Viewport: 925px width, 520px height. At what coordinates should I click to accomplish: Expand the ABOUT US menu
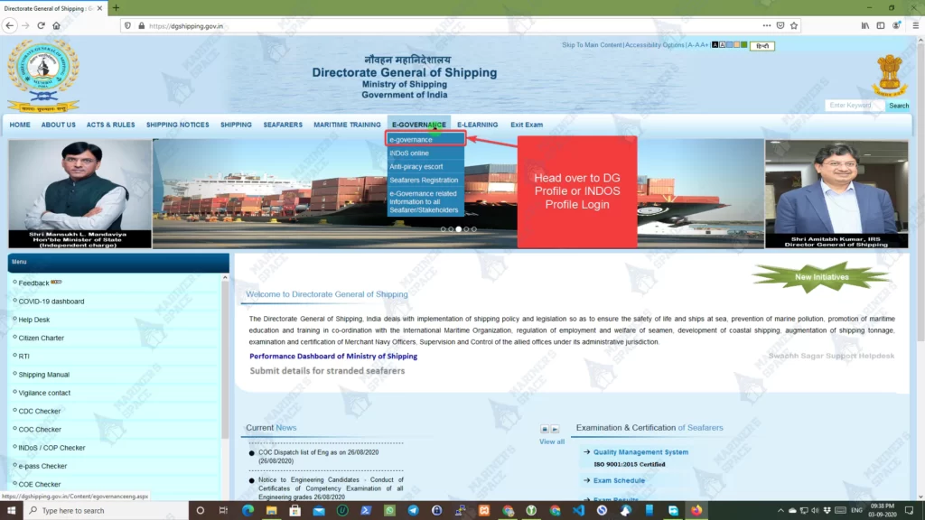[x=59, y=125]
